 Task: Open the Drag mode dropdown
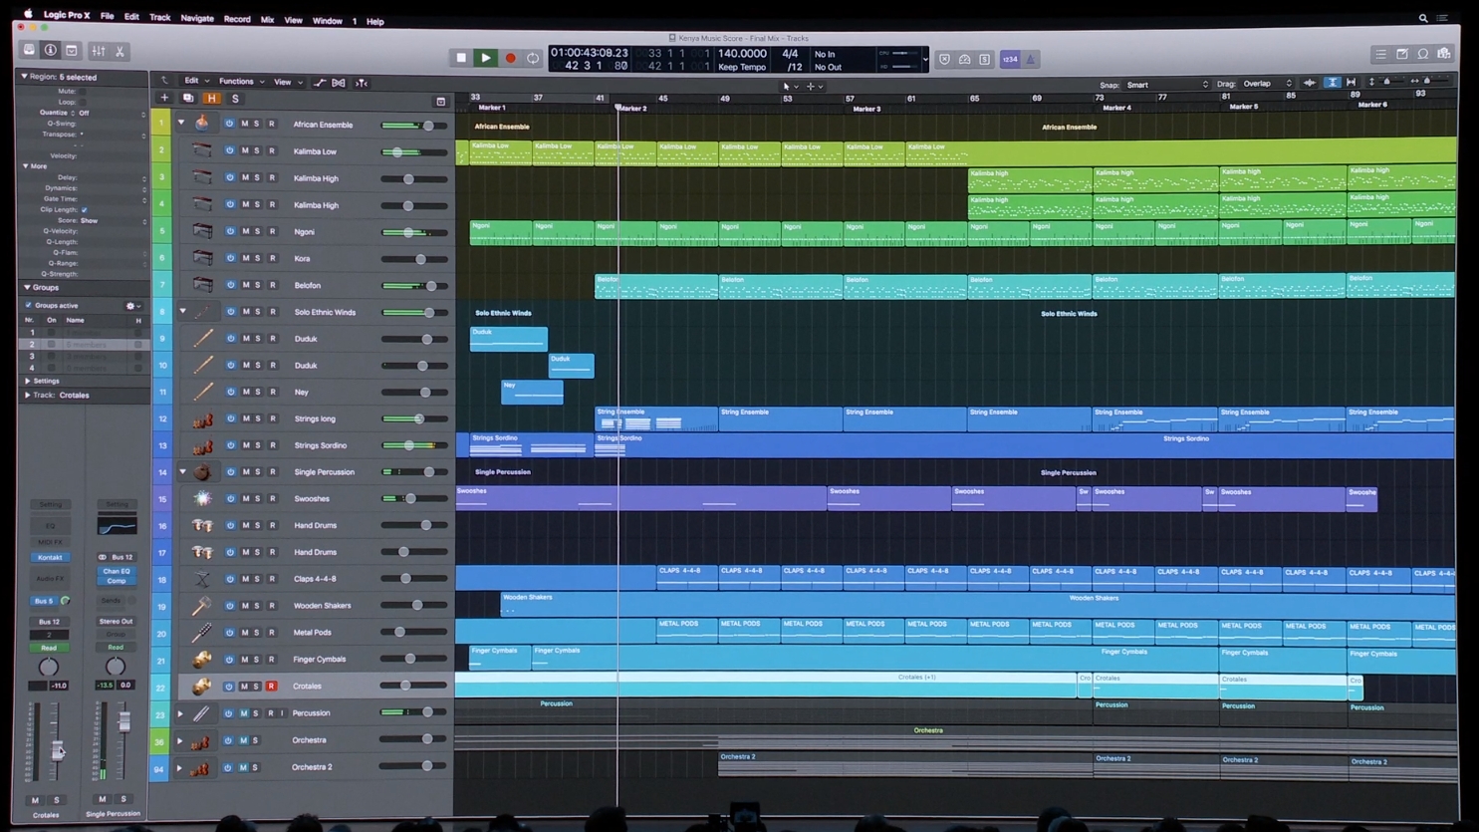tap(1267, 85)
